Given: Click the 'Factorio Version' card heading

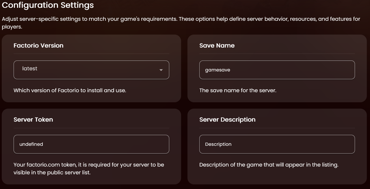Looking at the screenshot, I should click(x=38, y=46).
